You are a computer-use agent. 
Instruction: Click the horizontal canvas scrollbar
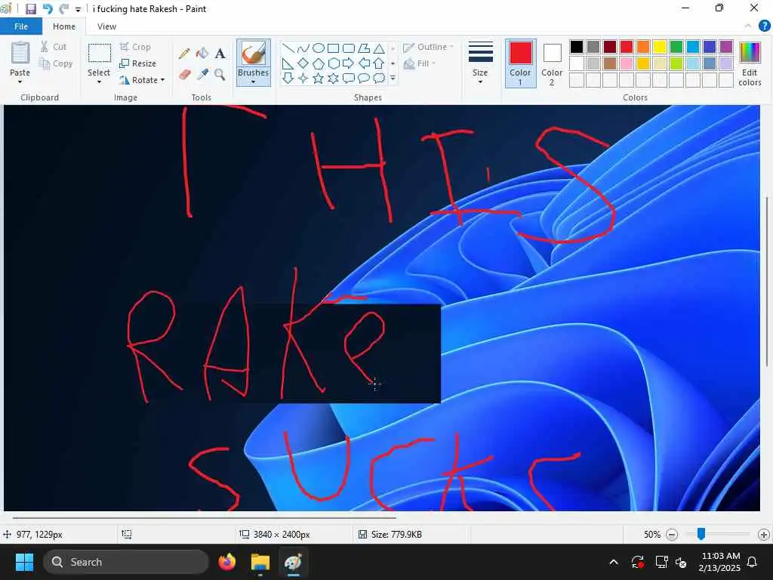click(x=204, y=518)
